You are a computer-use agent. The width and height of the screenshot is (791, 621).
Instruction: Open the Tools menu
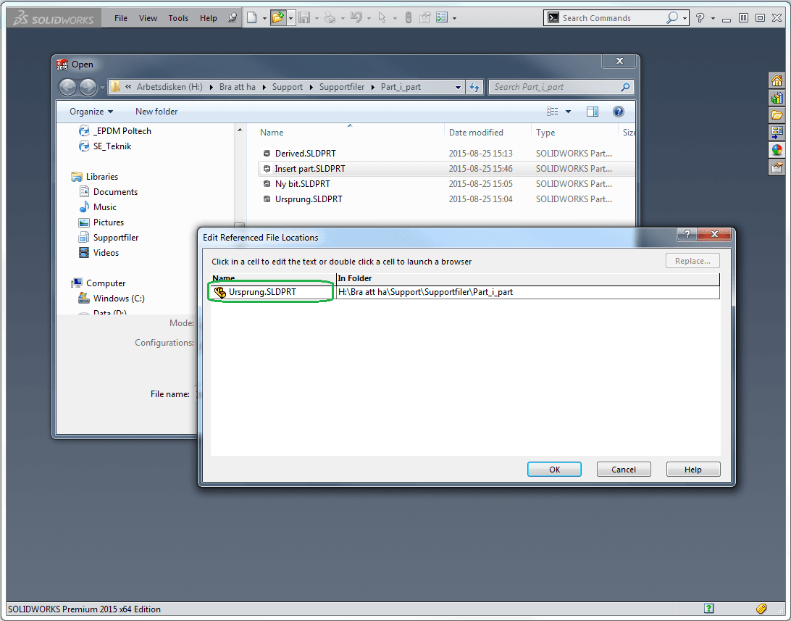(x=178, y=18)
